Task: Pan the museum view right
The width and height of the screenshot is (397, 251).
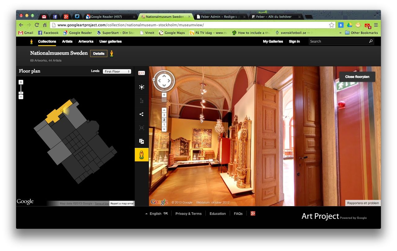Action: tap(169, 81)
